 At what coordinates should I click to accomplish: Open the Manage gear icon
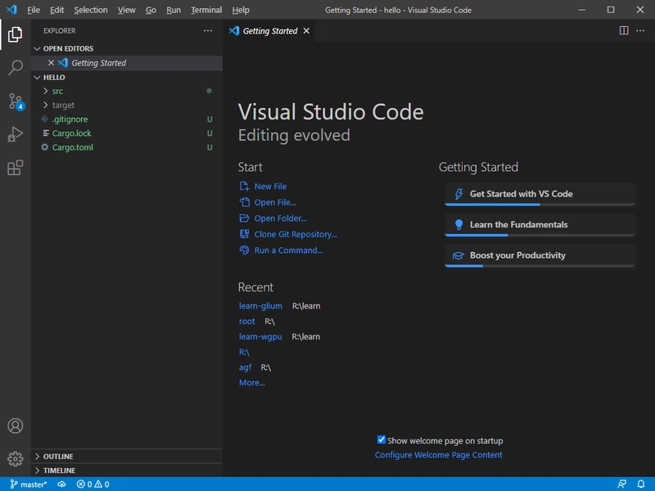pyautogui.click(x=15, y=459)
